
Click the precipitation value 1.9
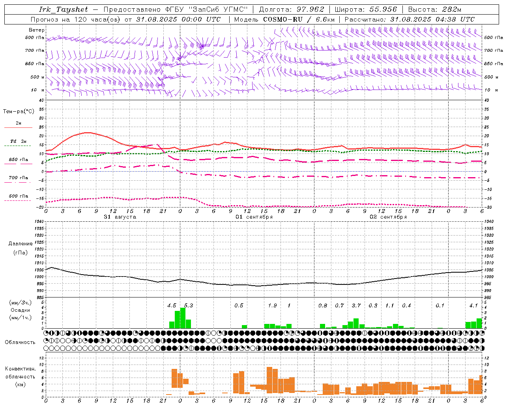(x=272, y=306)
